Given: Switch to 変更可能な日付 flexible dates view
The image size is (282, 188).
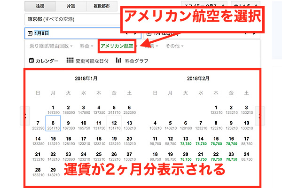Looking at the screenshot, I should 87,61.
